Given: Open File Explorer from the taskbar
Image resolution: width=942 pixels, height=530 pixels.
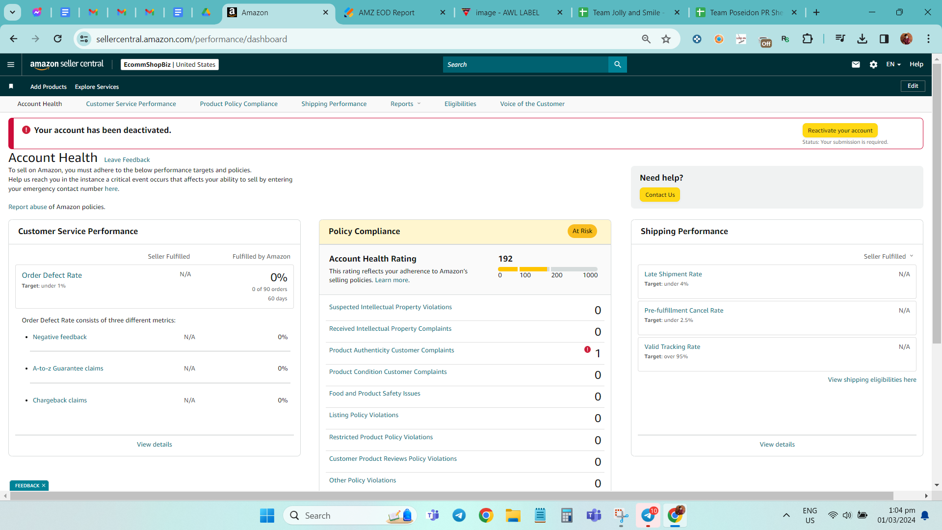Looking at the screenshot, I should (x=513, y=515).
